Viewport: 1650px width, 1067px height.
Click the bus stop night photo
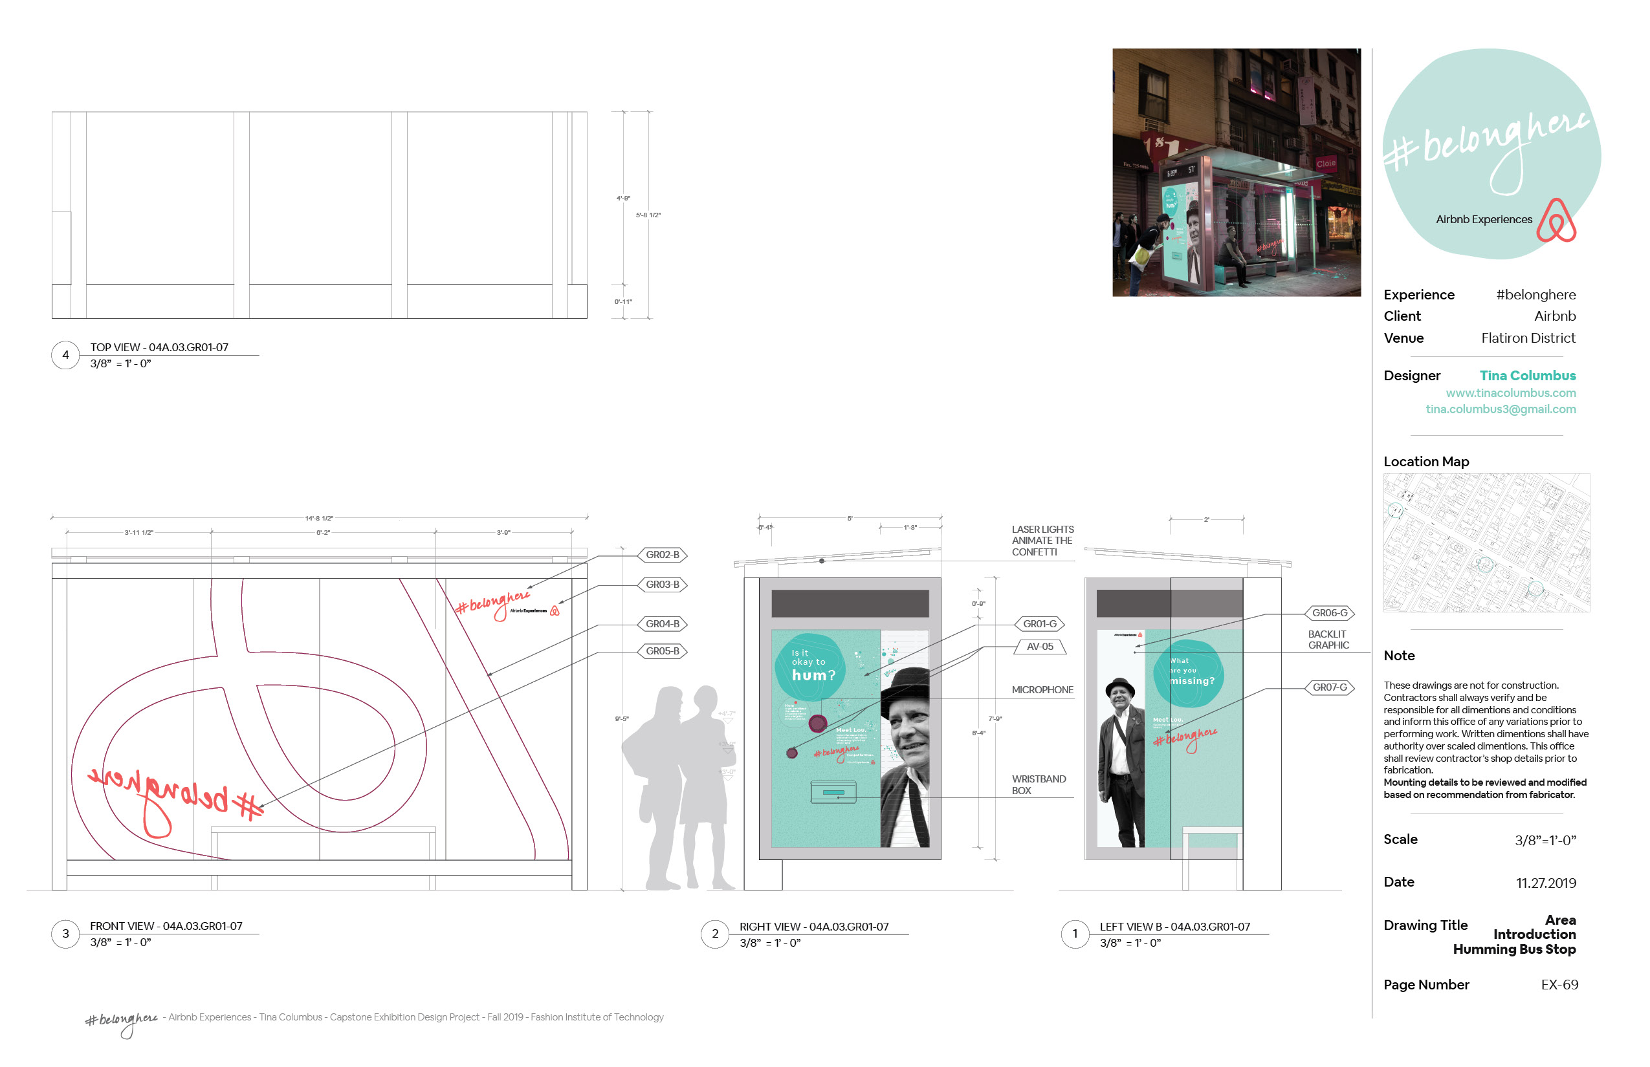pos(1236,173)
